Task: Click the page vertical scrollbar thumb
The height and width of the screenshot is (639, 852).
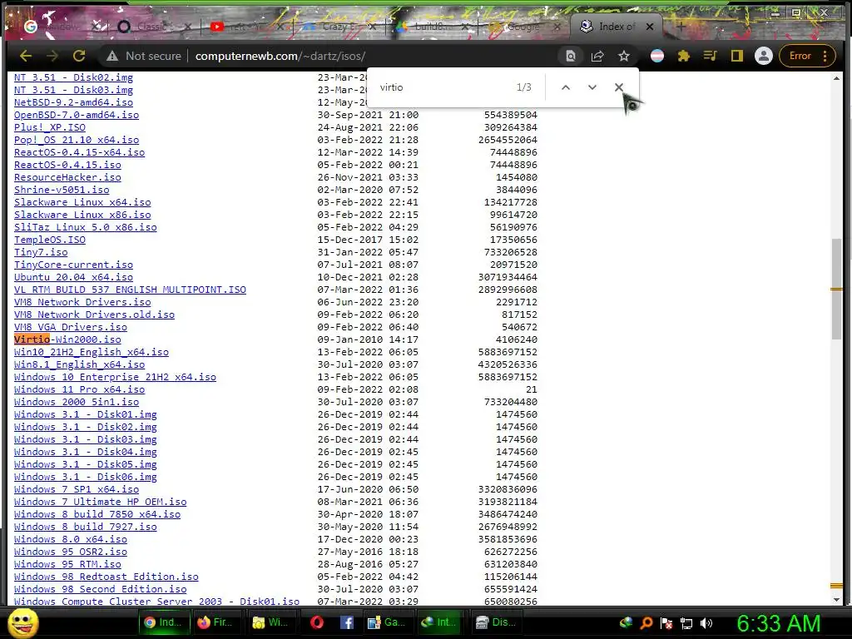Action: pyautogui.click(x=836, y=289)
